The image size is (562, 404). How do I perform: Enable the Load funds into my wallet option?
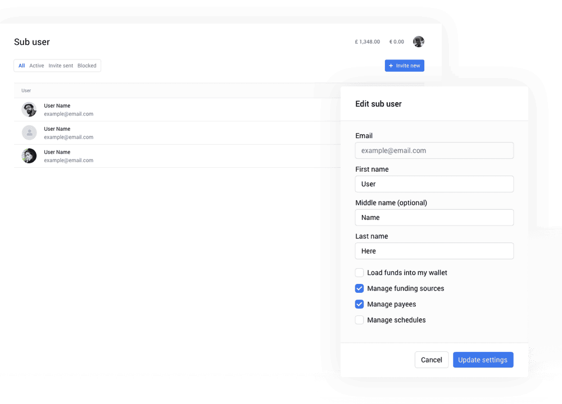pyautogui.click(x=359, y=273)
